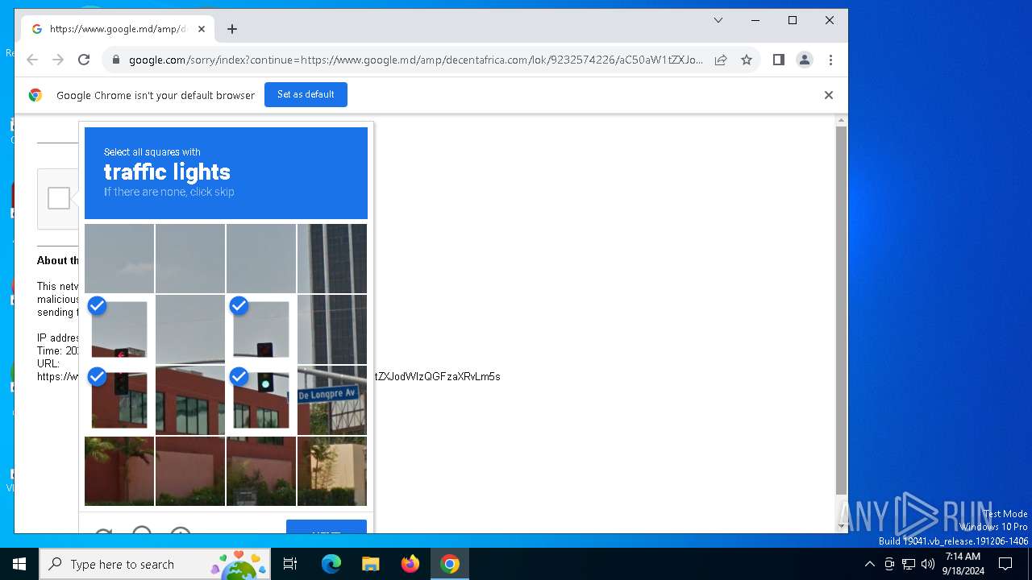The height and width of the screenshot is (580, 1032).
Task: Select Chrome icon on taskbar
Action: tap(450, 564)
